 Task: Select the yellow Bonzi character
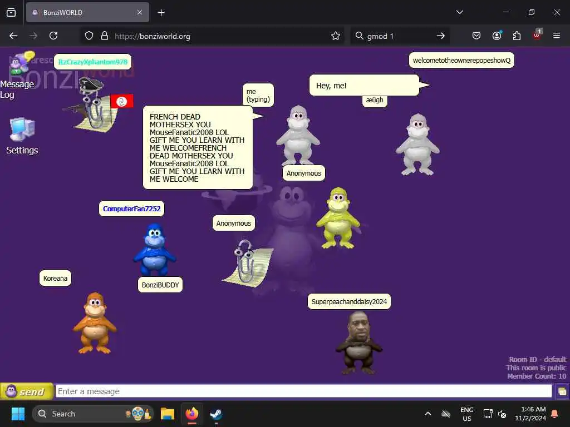point(338,218)
